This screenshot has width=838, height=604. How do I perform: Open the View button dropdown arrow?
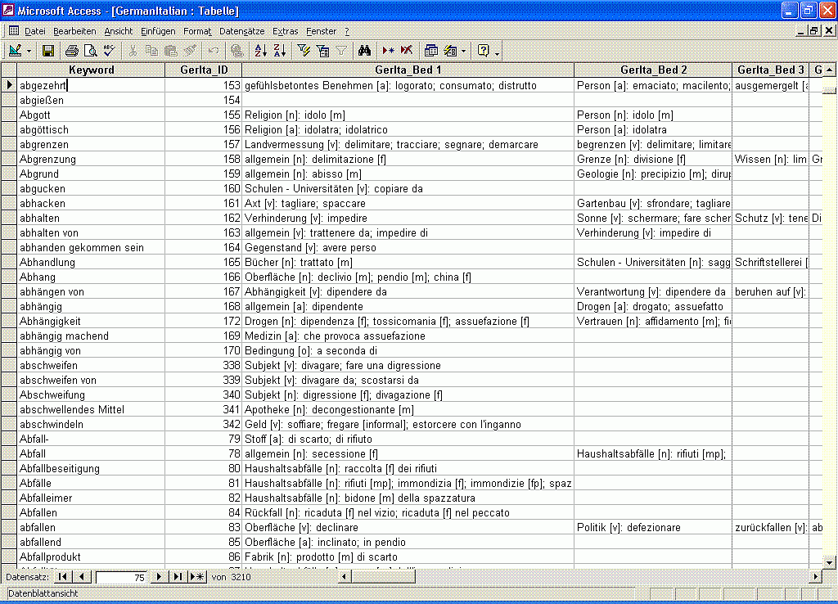pos(30,51)
